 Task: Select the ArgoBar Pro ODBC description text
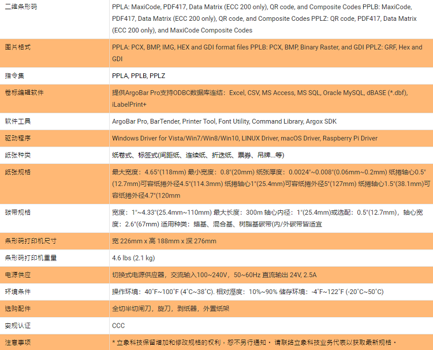(260, 99)
